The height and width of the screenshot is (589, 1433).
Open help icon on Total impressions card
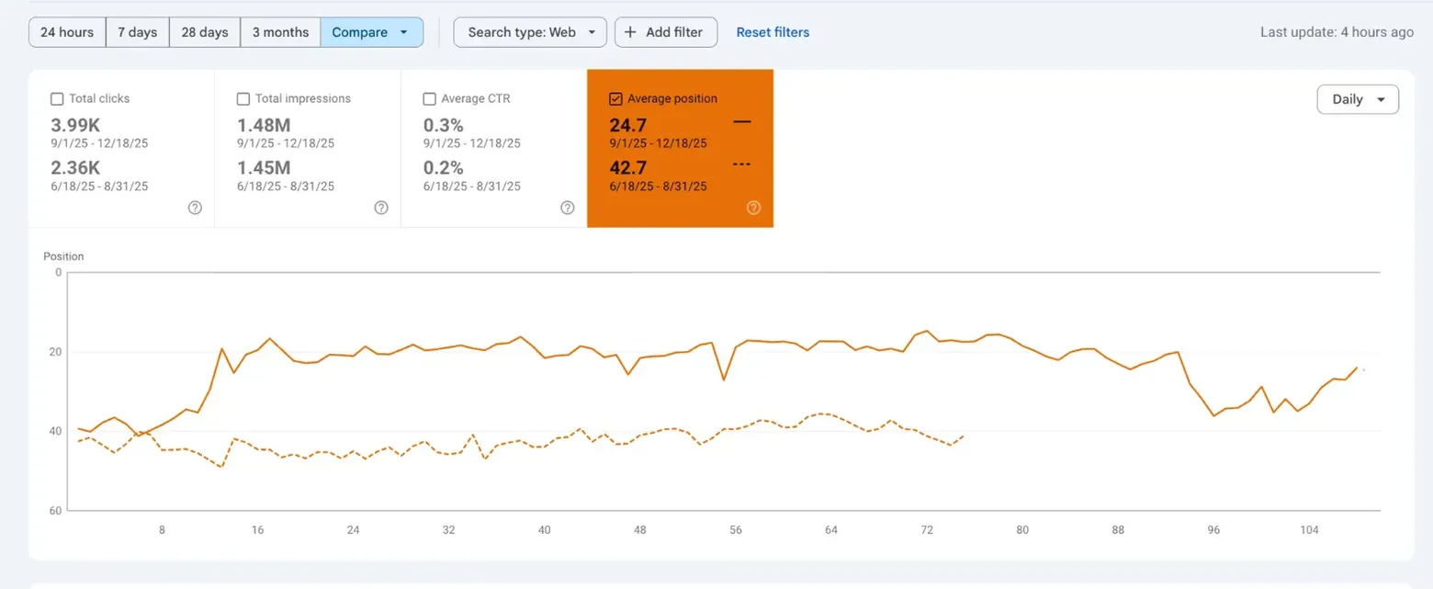click(x=381, y=208)
